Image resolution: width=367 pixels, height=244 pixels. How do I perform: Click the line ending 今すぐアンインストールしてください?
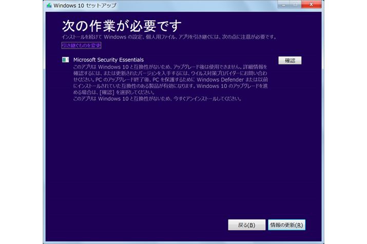pos(157,99)
